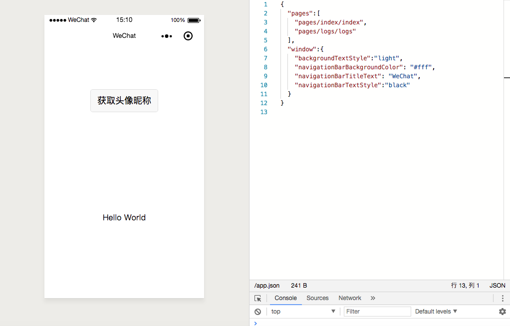Click the "navigationBarBackgroundColor" key
This screenshot has width=510, height=326.
coord(349,67)
